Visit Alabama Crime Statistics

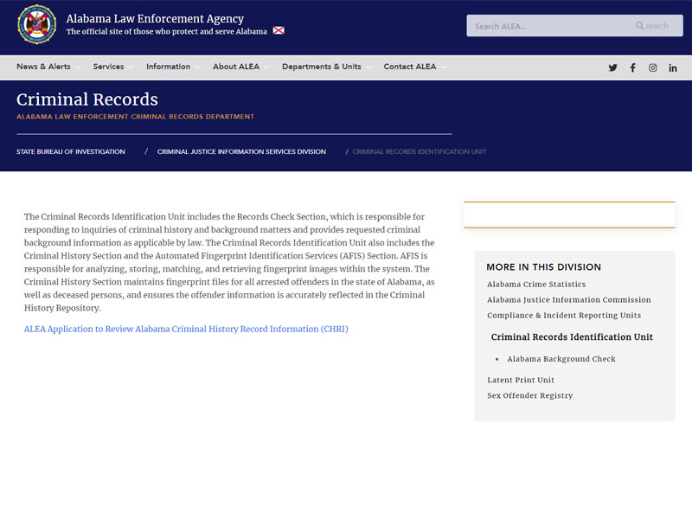tap(535, 284)
